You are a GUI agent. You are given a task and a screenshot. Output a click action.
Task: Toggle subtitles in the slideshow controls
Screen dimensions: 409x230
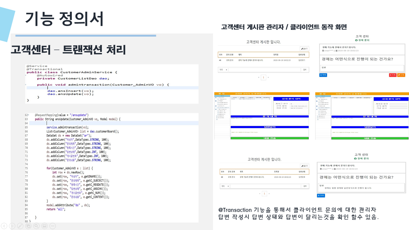(x=45, y=226)
